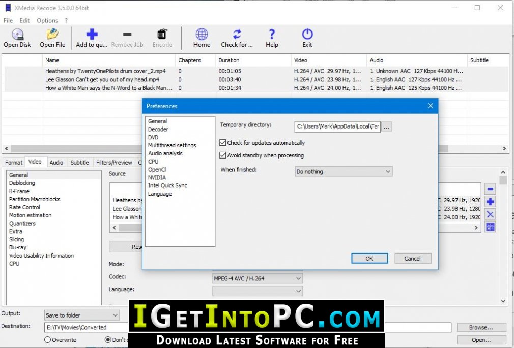Sort file list by Duration column
514x348 pixels.
[x=253, y=60]
